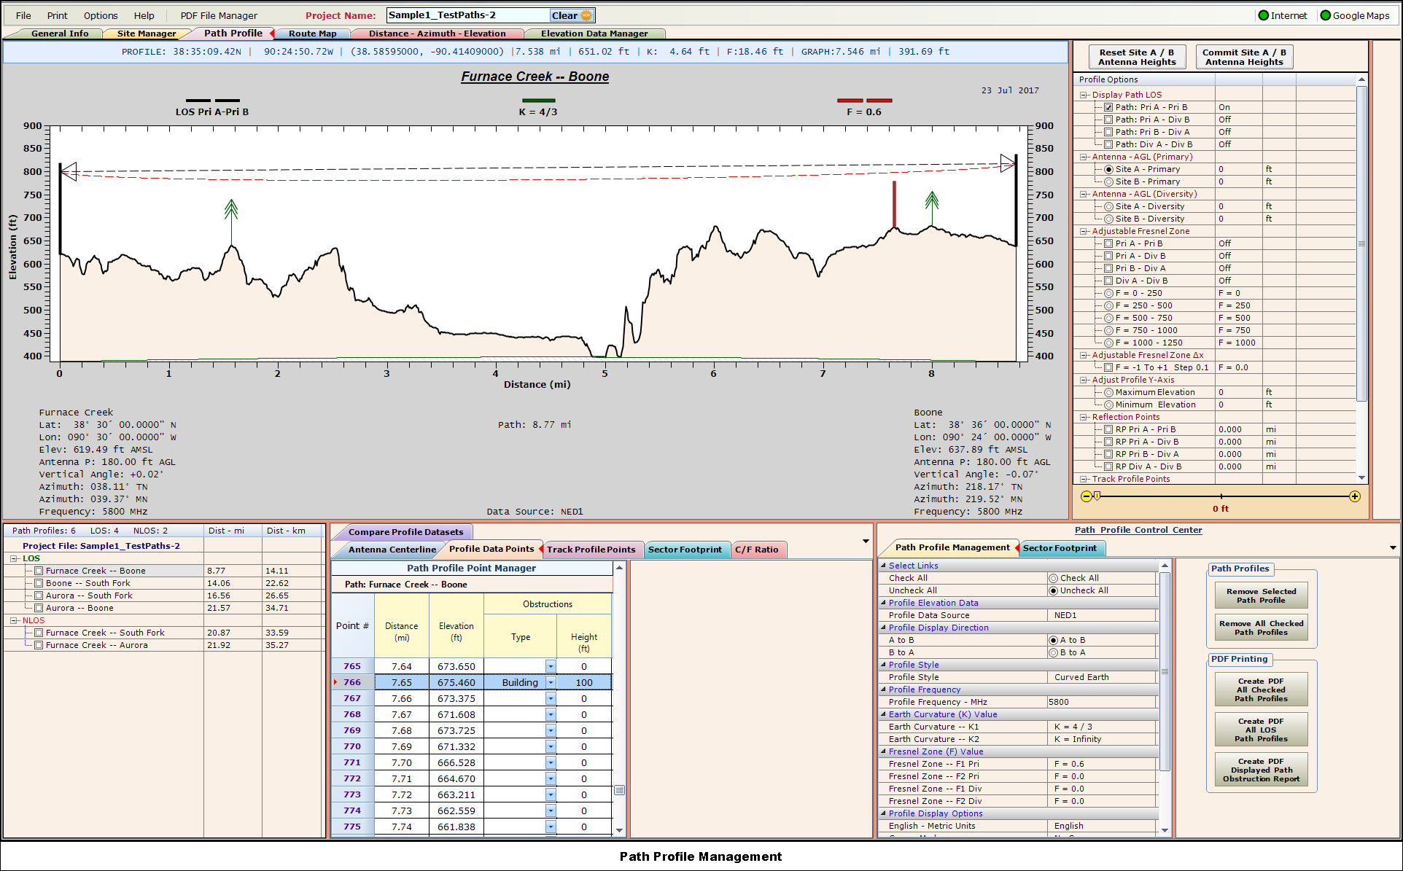Viewport: 1403px width, 871px height.
Task: Click the Site B antenna marker on profile
Action: 1008,163
